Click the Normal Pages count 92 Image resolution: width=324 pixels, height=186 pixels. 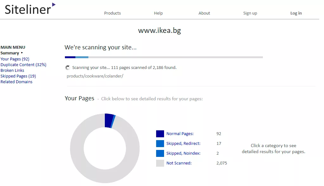point(219,133)
